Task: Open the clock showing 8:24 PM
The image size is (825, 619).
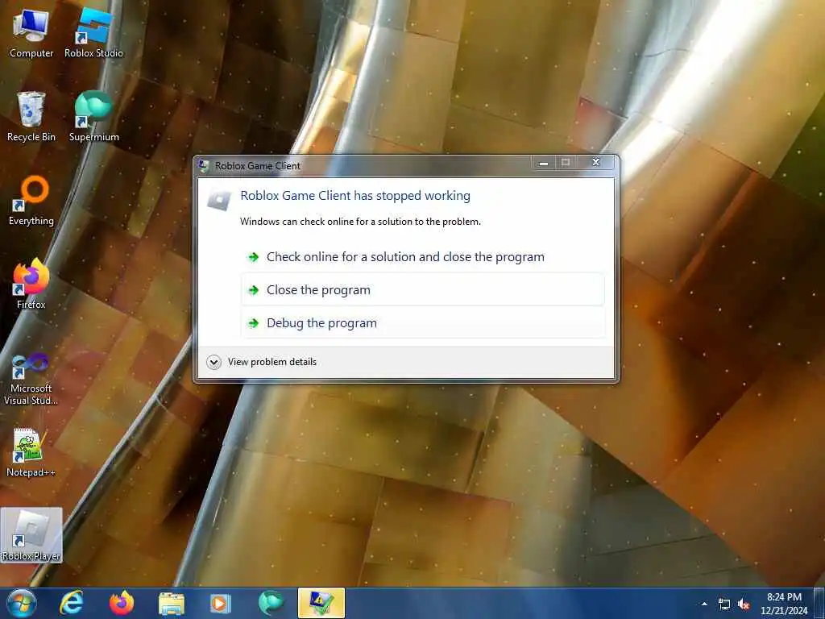Action: [784, 604]
